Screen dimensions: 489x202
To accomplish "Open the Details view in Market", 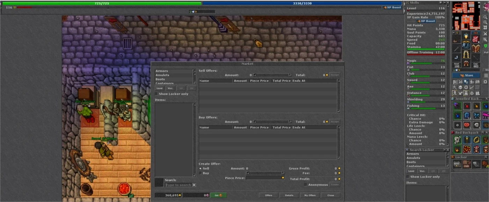I will pyautogui.click(x=289, y=195).
